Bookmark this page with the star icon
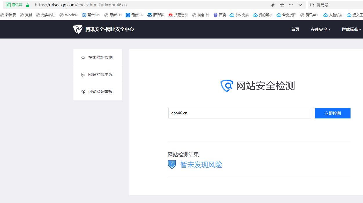363x203 pixels. [x=282, y=5]
